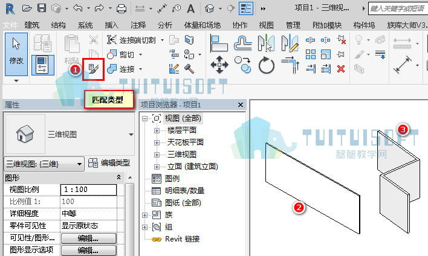Expand the 天花板平面 tree node

pos(157,142)
